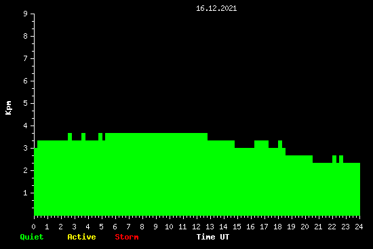Select the red Storm legend label
Viewport: 373px width, 249px height.
click(x=127, y=237)
